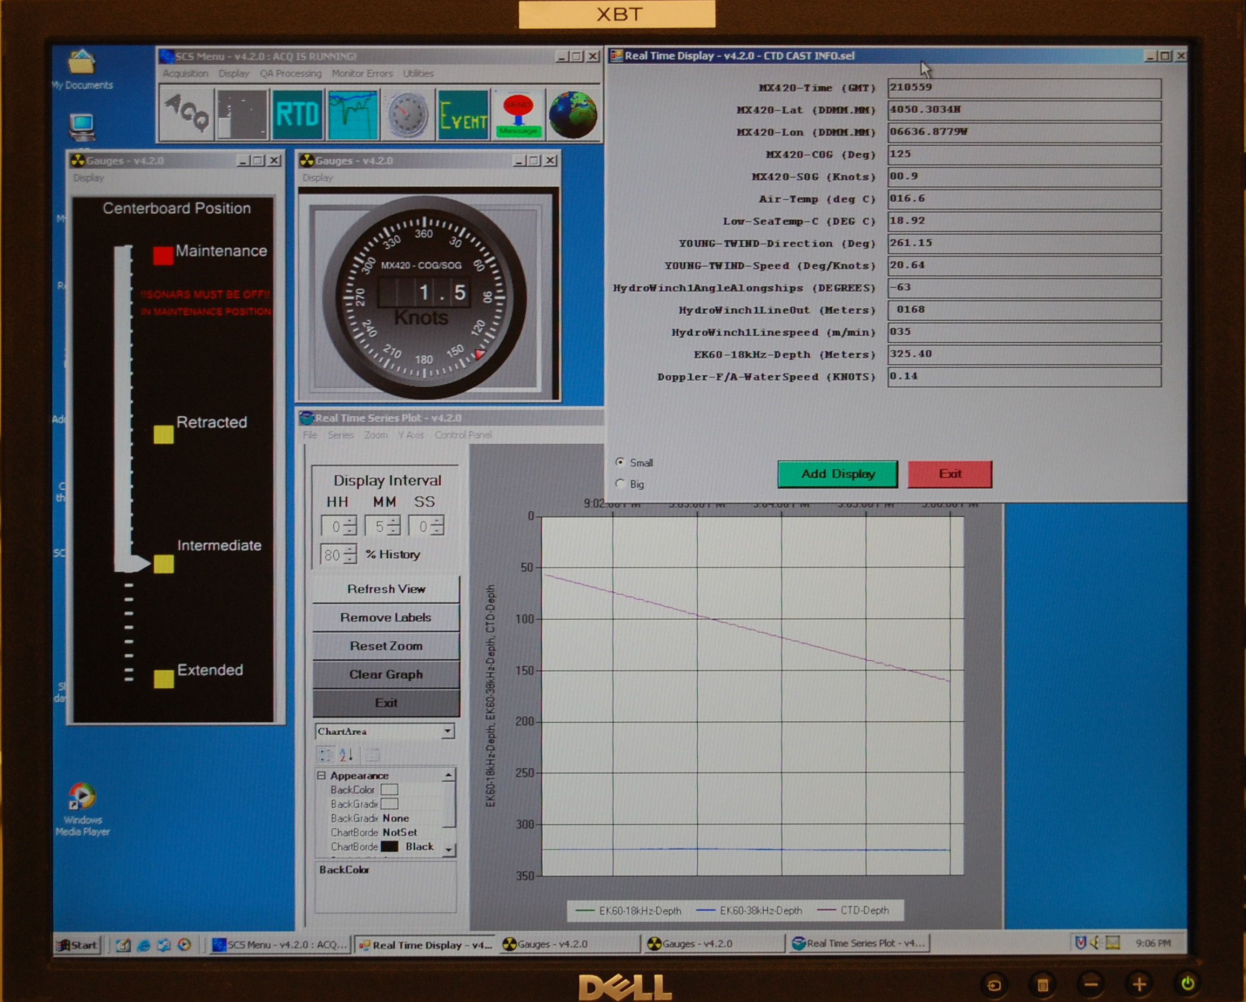Open the ChartArea combo box
1246x1002 pixels.
[447, 731]
